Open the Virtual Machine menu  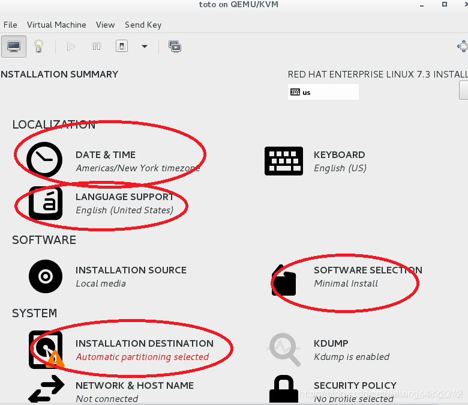56,25
